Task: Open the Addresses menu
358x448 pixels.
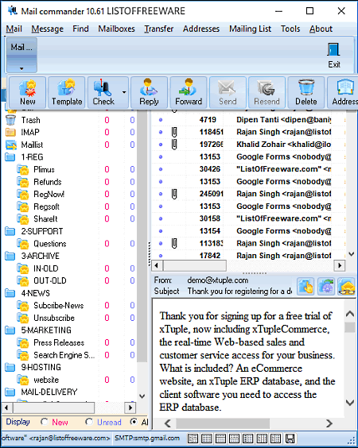Action: tap(201, 29)
